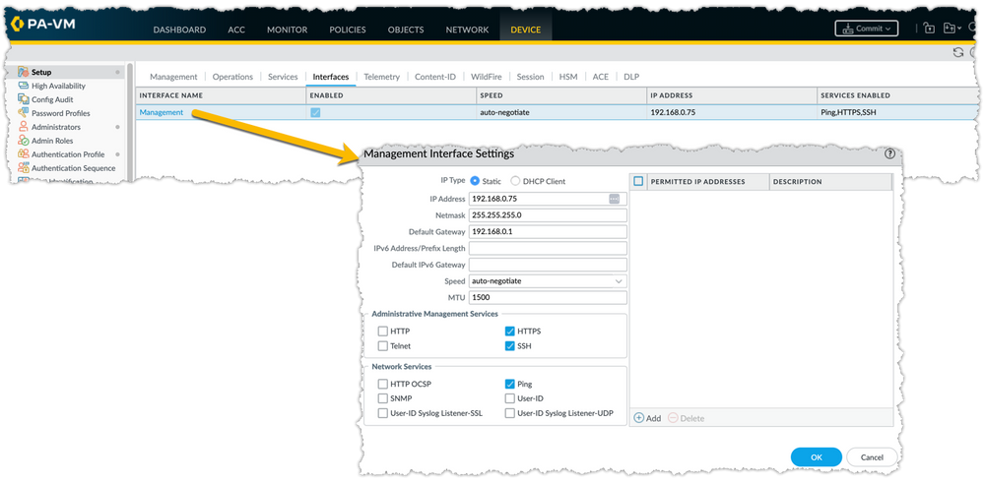Click the Netmask input field
This screenshot has height=484, width=984.
(548, 215)
